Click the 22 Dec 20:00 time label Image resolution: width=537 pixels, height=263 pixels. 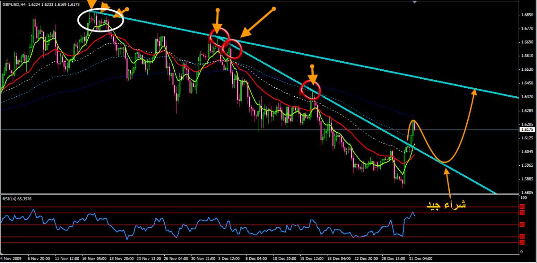click(367, 259)
